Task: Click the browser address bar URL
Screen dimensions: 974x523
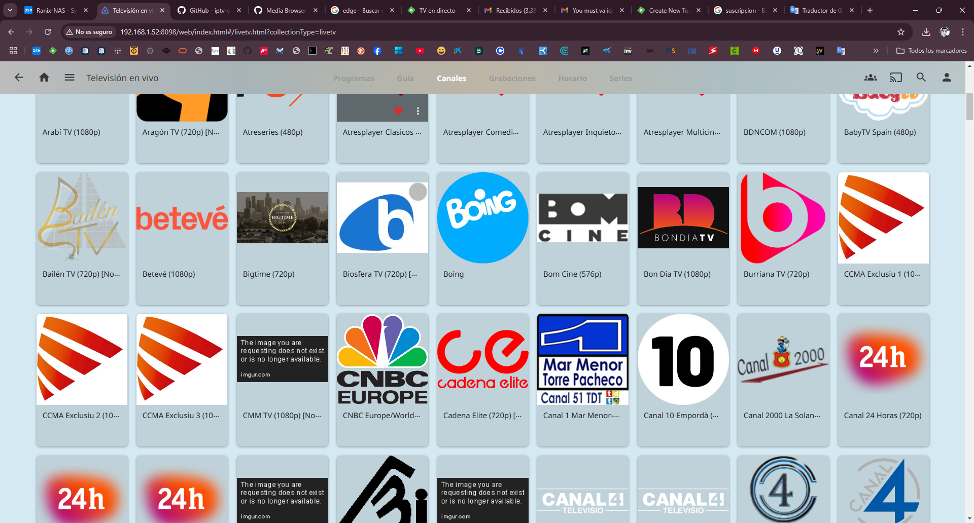Action: pos(228,32)
